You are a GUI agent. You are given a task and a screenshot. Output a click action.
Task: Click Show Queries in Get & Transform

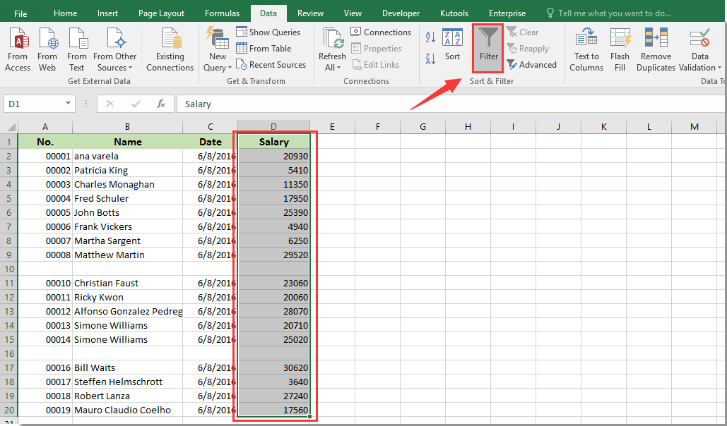(269, 32)
